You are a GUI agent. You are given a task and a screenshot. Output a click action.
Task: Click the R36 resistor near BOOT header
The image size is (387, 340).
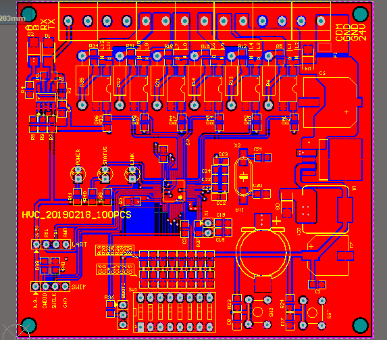110,309
